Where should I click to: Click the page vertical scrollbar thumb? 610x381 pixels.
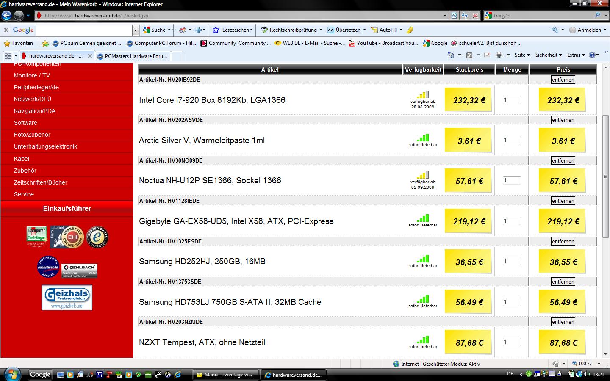pyautogui.click(x=605, y=176)
